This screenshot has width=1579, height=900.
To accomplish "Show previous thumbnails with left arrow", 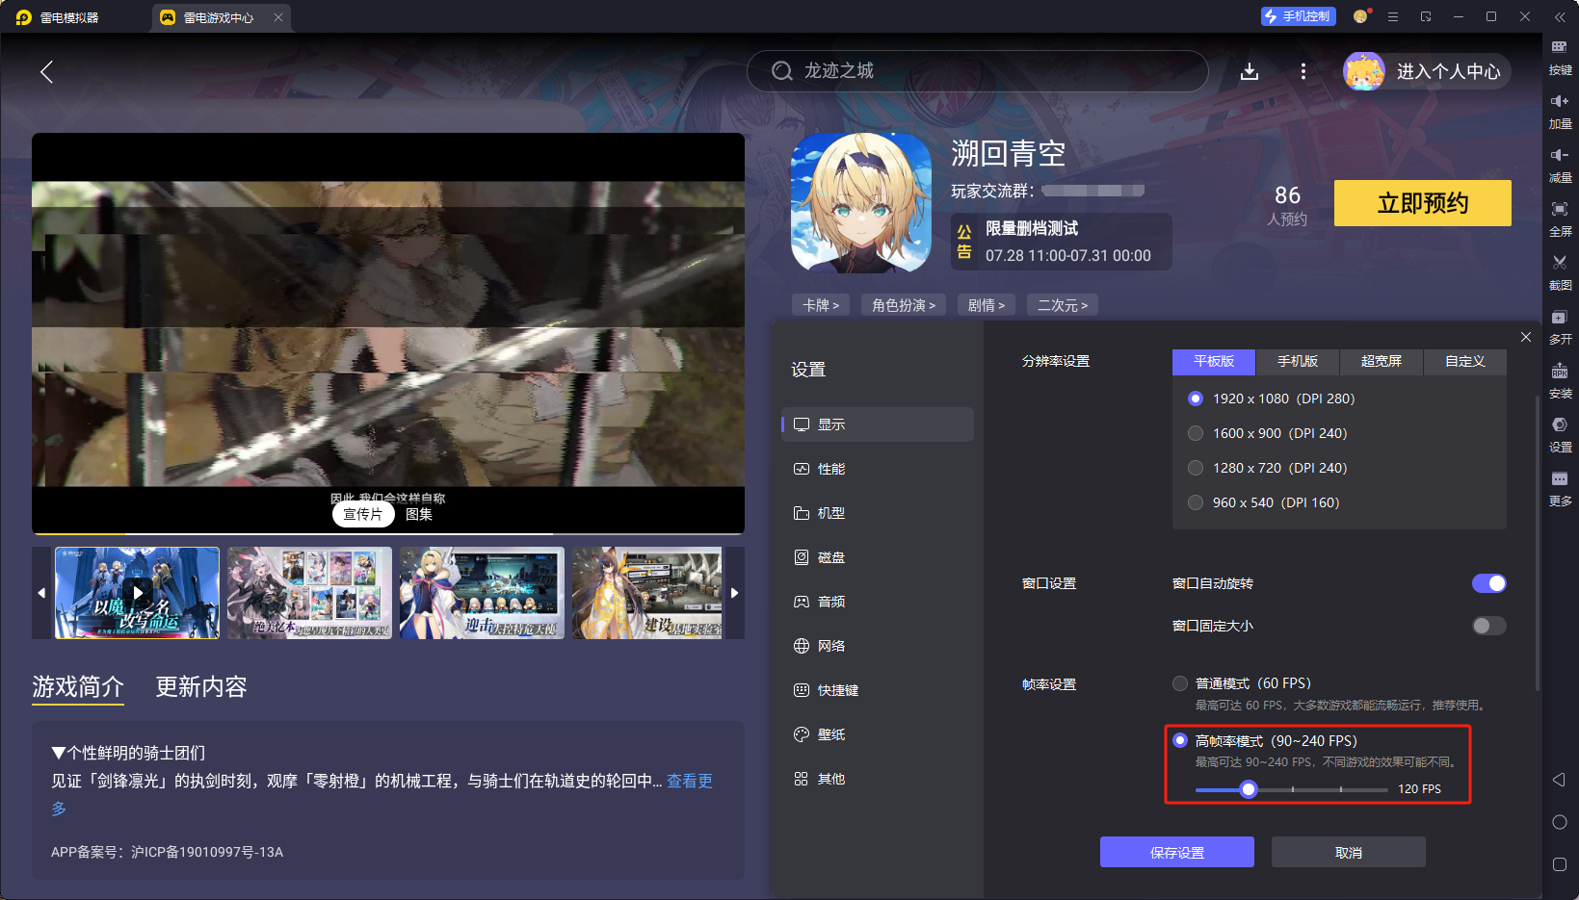I will coord(41,593).
